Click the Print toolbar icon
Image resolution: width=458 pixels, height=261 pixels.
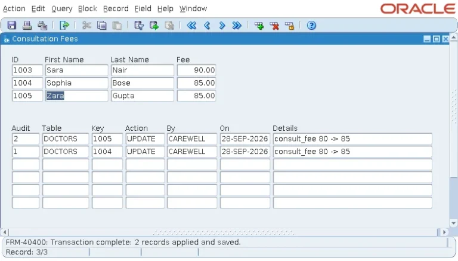(27, 26)
